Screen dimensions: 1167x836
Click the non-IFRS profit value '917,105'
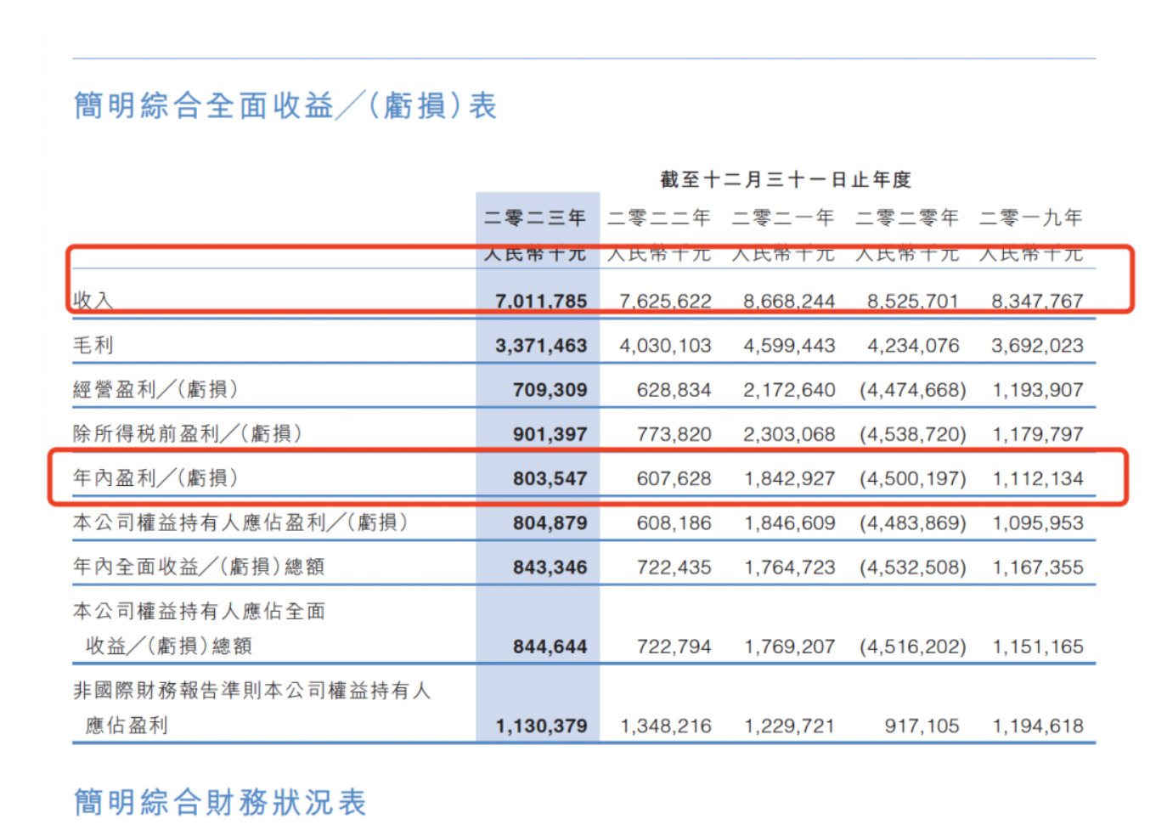[x=922, y=726]
